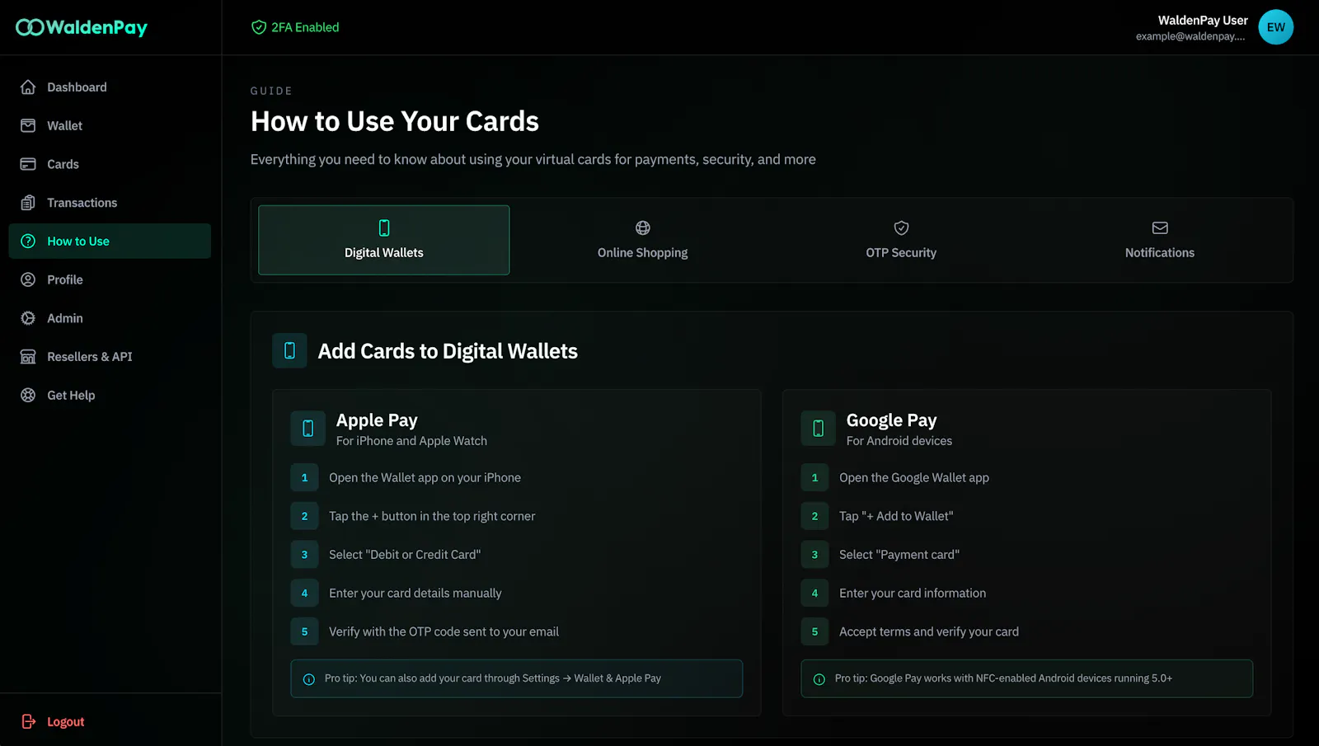Click Google Pay step 5 number badge

(x=814, y=631)
